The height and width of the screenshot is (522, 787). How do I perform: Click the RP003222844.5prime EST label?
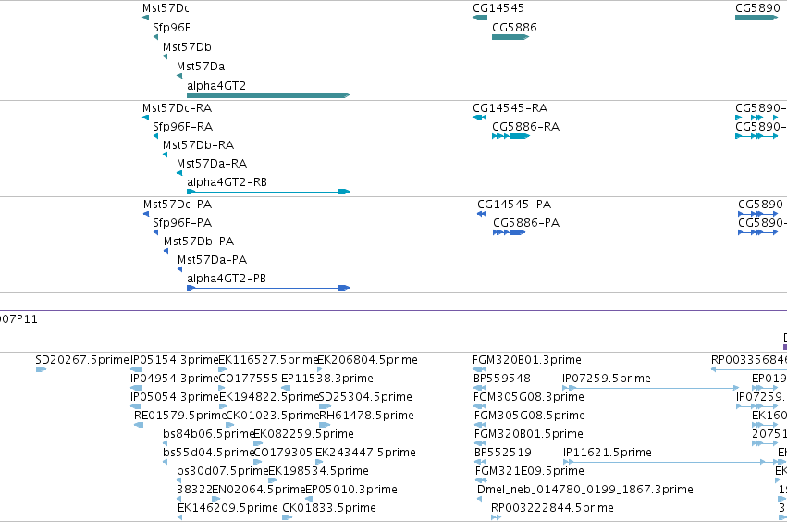click(x=552, y=508)
